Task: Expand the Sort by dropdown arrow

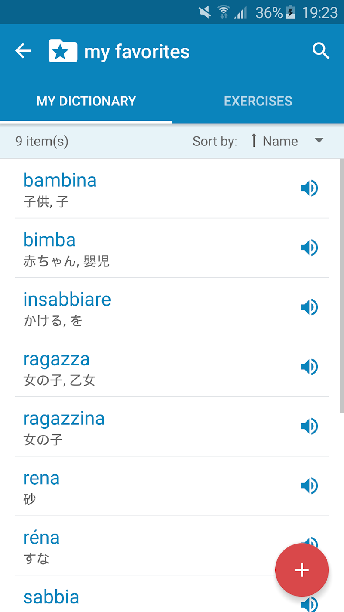Action: click(x=319, y=140)
